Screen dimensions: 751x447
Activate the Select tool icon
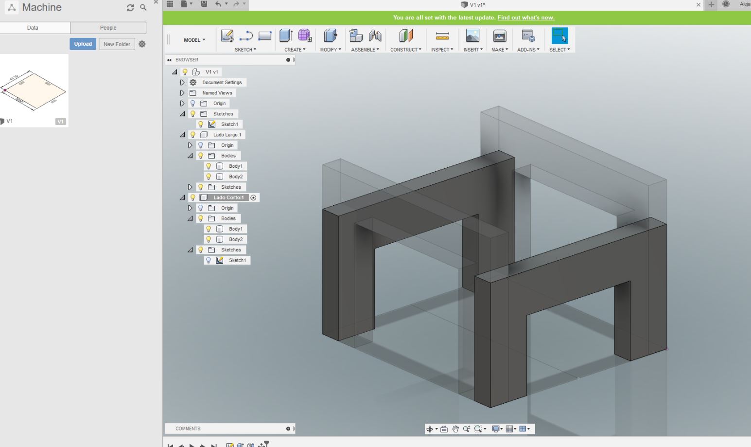tap(560, 36)
